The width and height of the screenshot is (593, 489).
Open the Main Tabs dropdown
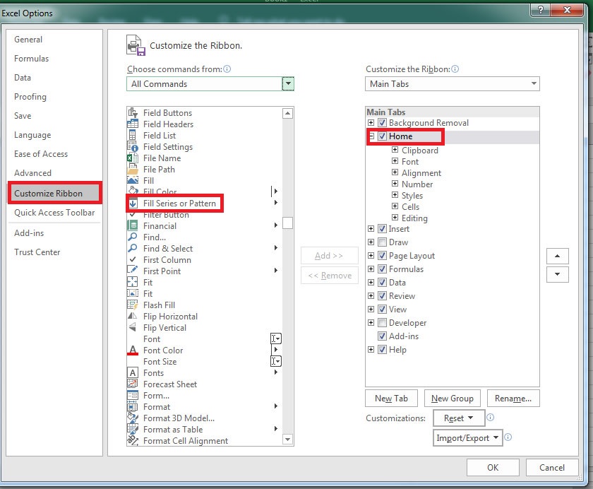pyautogui.click(x=534, y=83)
